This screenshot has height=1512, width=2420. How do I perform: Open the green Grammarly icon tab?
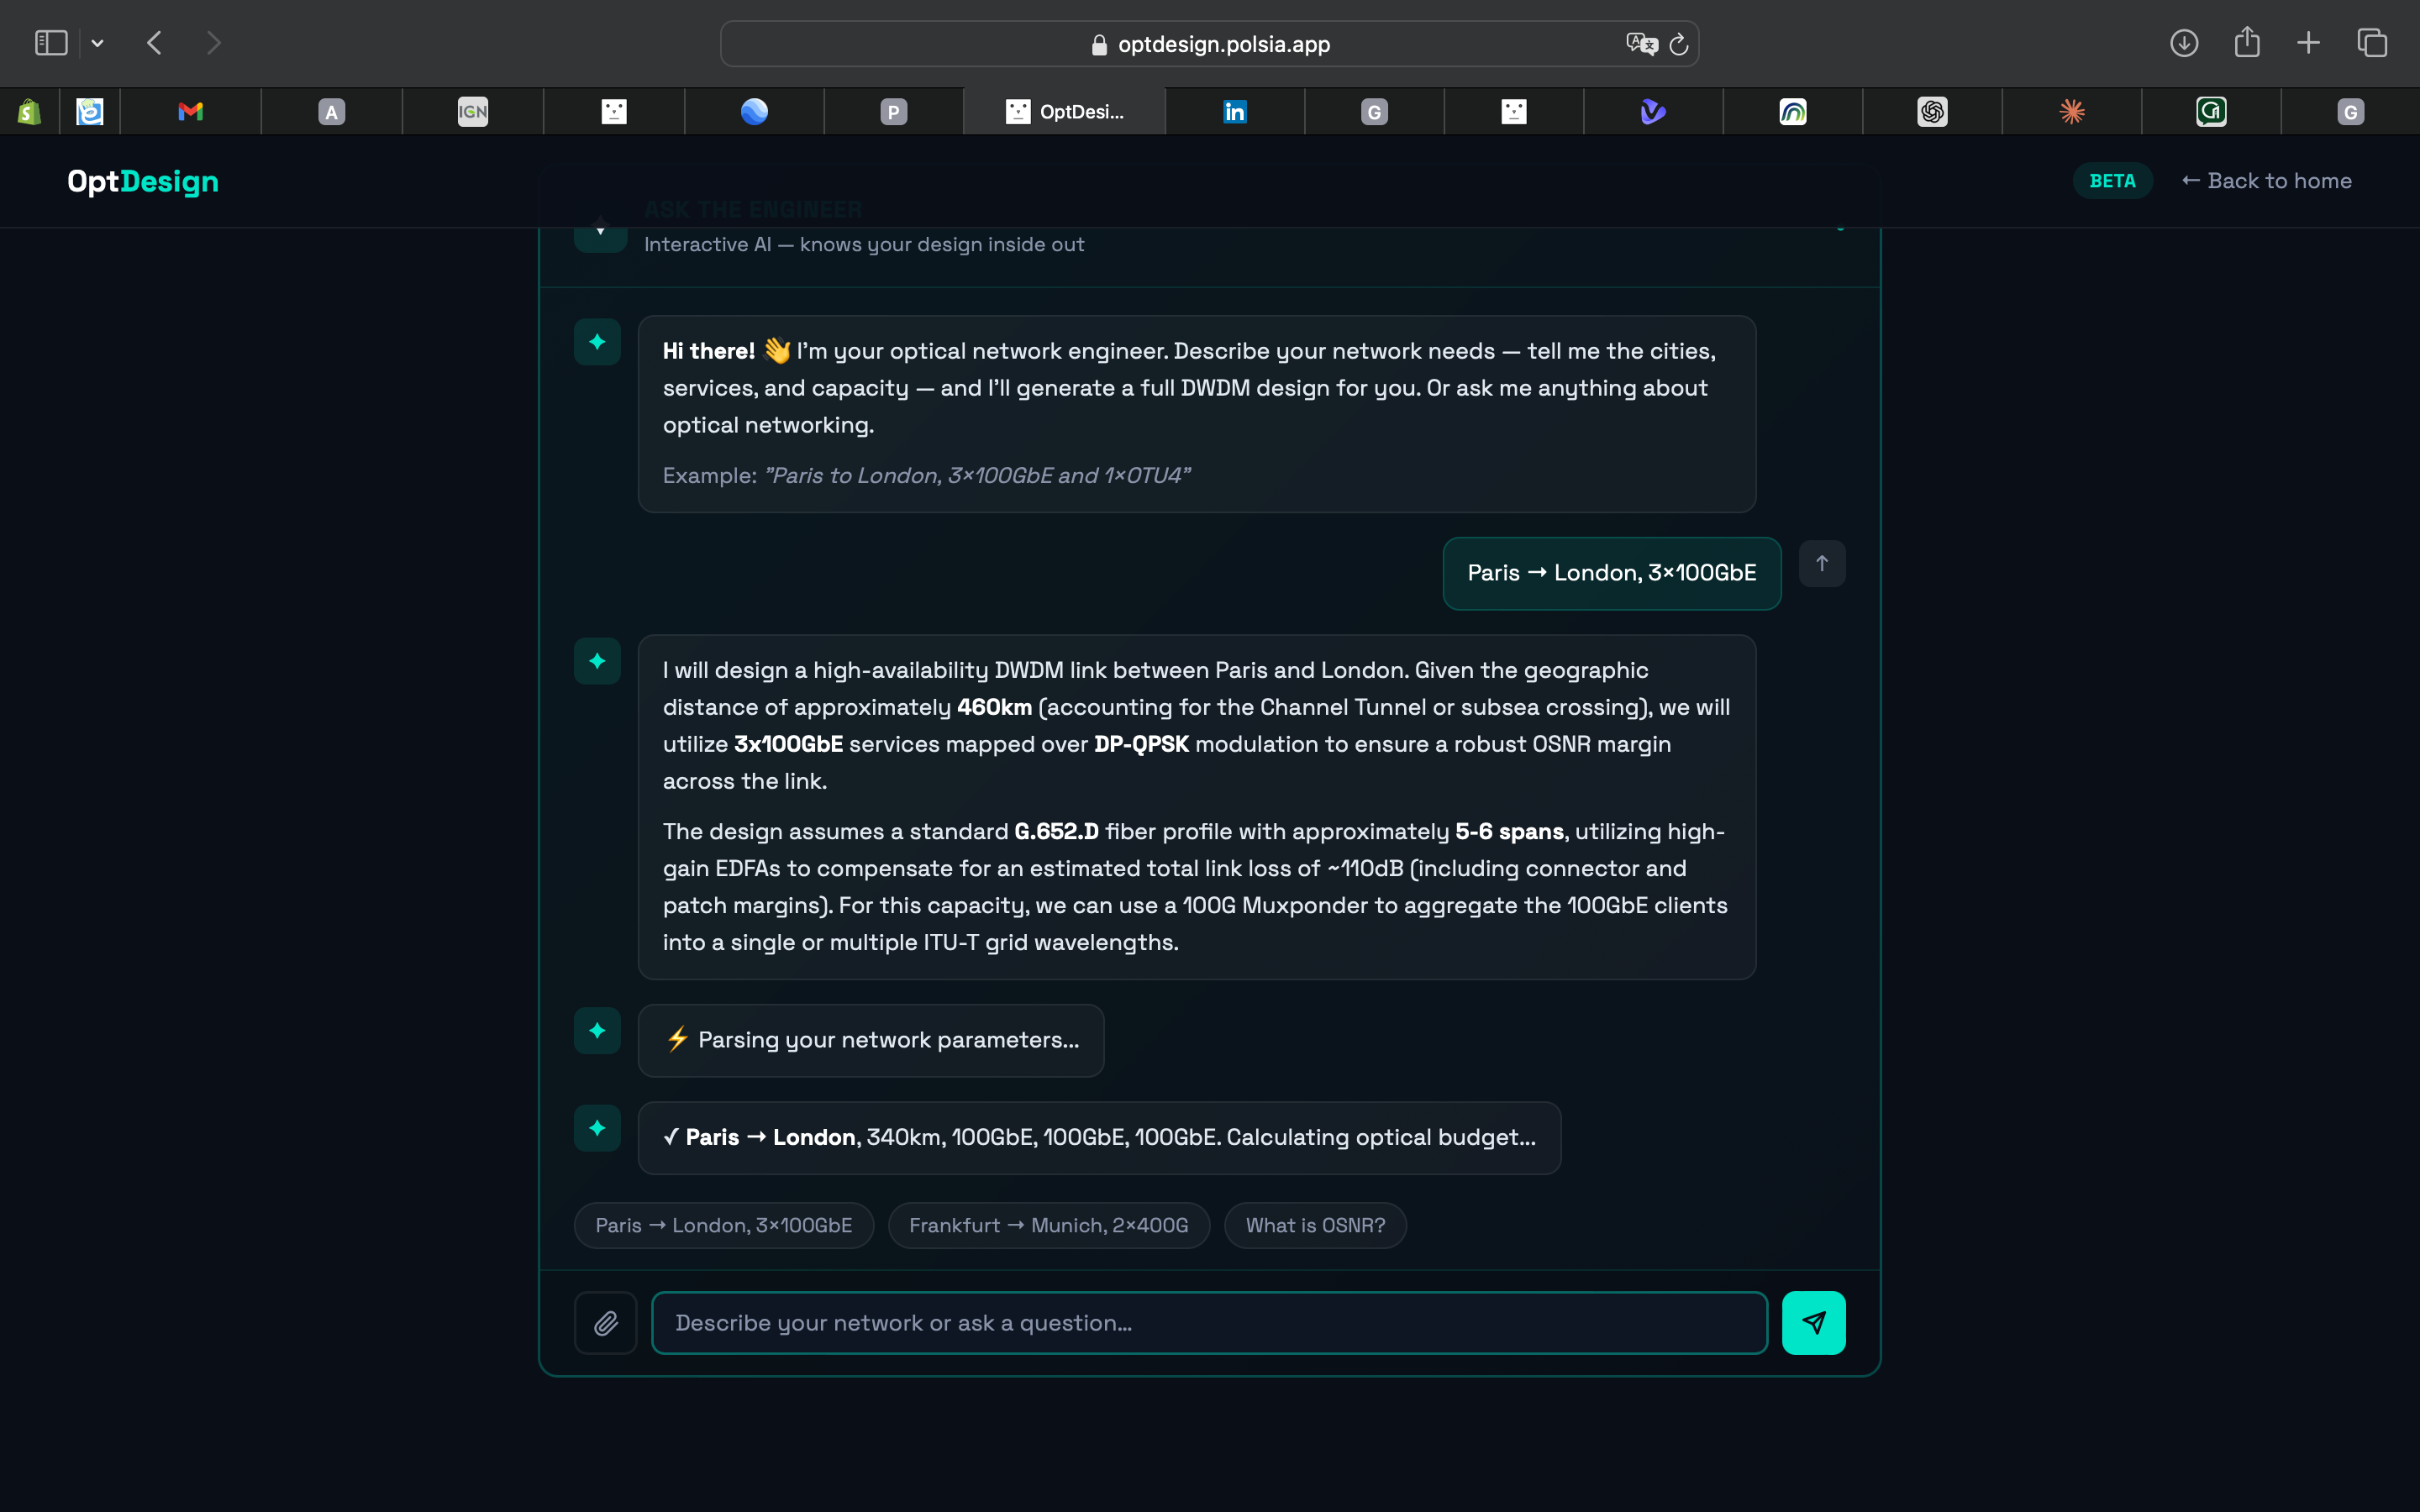(2211, 111)
